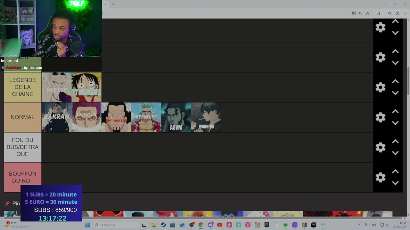
Task: Open the Windows Start menu
Action: point(87,225)
